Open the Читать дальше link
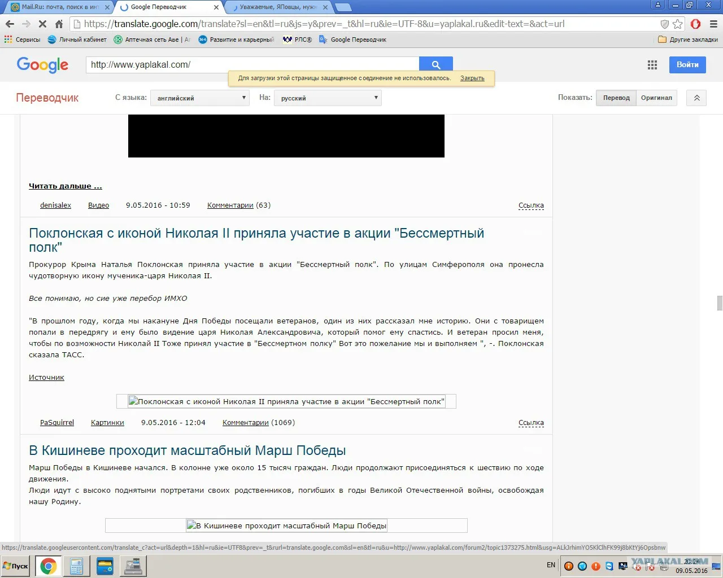 click(x=66, y=186)
